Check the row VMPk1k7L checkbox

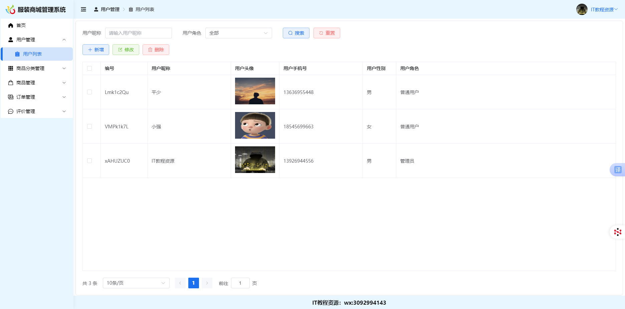[89, 126]
